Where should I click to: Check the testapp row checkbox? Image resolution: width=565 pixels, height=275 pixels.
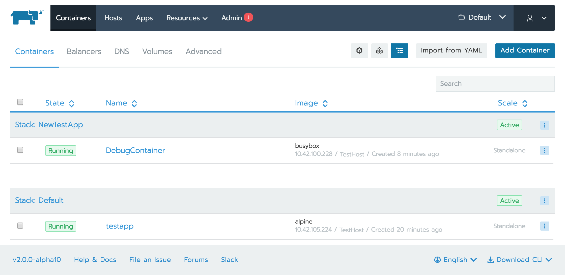[x=20, y=226]
